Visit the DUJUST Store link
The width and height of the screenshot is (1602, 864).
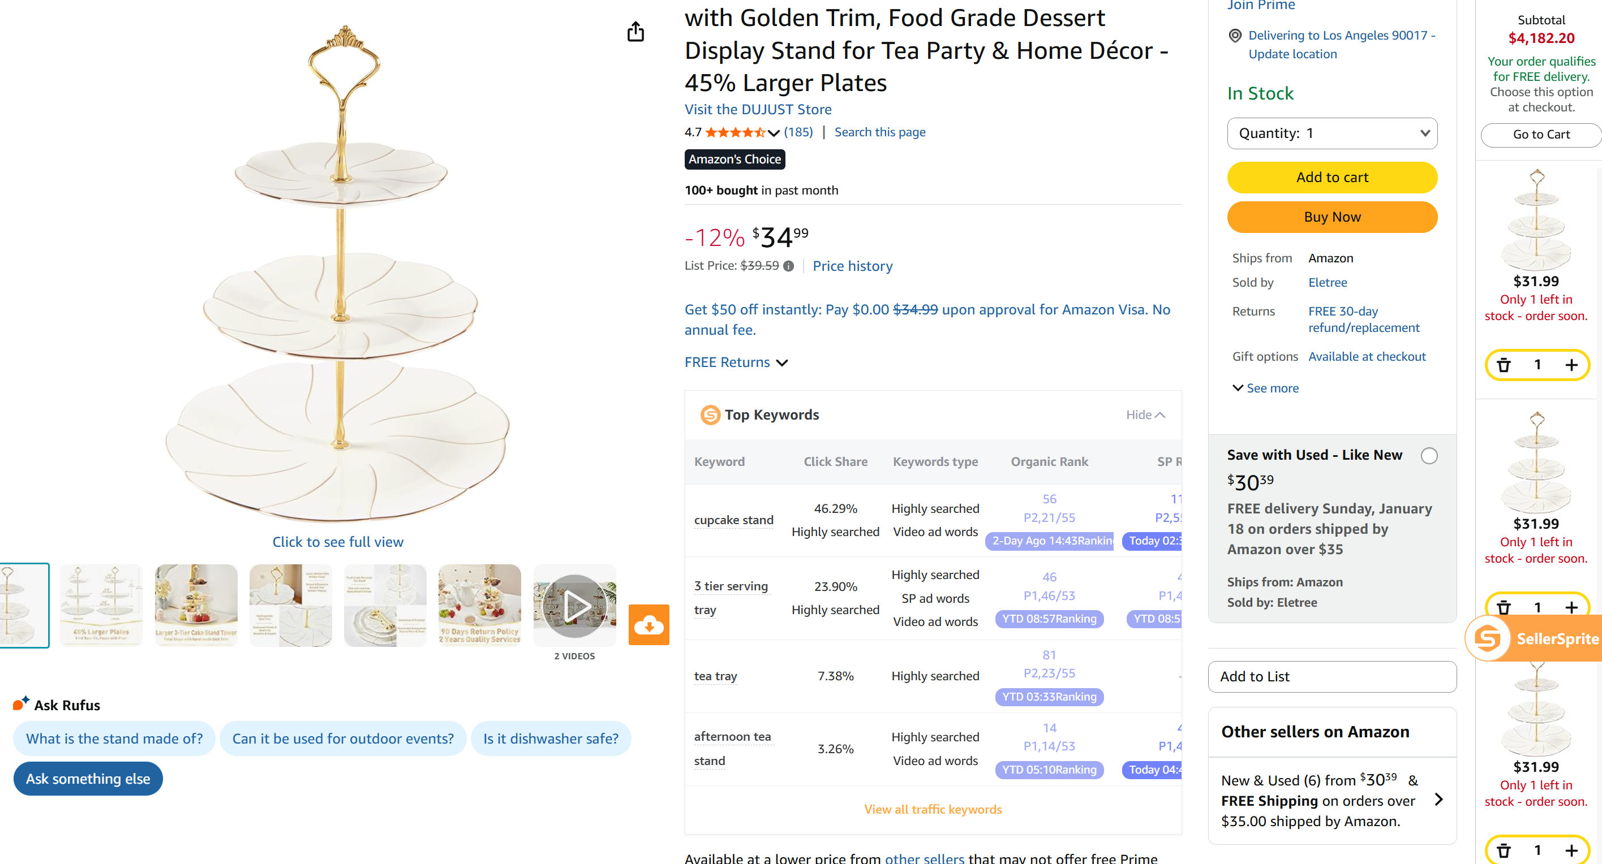pyautogui.click(x=757, y=109)
